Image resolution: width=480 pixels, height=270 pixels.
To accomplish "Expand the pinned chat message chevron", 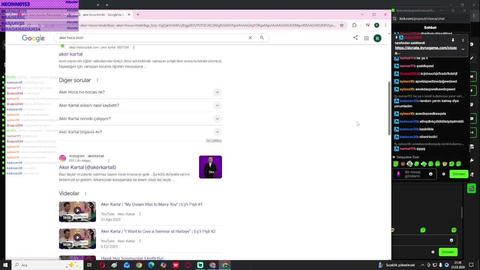I will pyautogui.click(x=463, y=49).
